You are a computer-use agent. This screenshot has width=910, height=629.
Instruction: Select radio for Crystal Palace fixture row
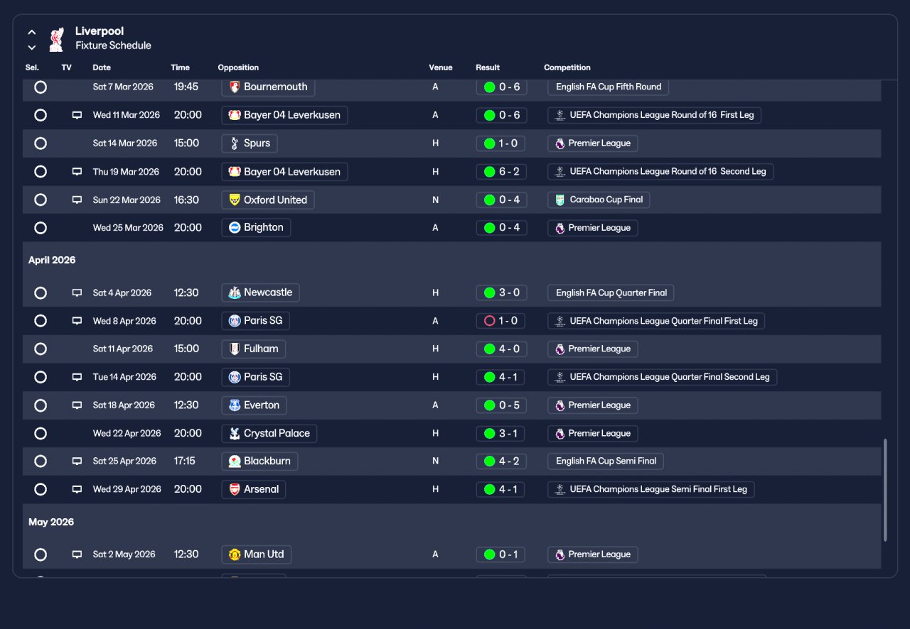(x=41, y=433)
